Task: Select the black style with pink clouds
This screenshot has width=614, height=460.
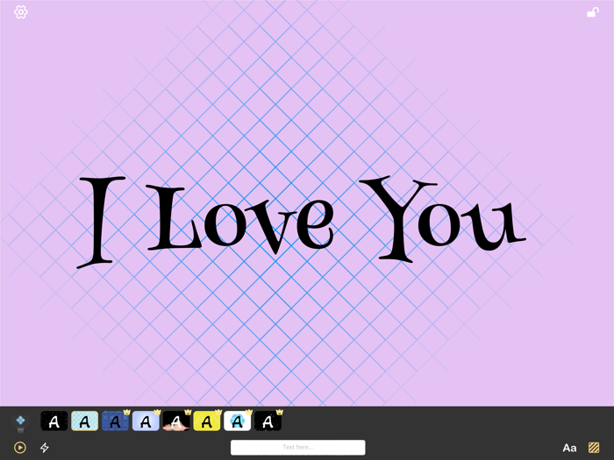Action: point(176,421)
